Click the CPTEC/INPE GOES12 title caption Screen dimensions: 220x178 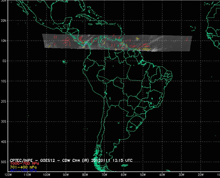tap(71, 160)
